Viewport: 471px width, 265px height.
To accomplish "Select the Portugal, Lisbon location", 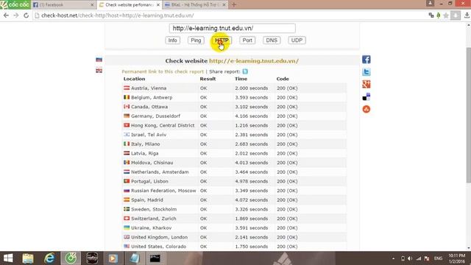I will 149,181.
